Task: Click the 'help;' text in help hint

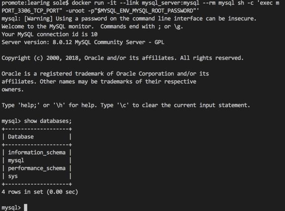Action: point(28,105)
